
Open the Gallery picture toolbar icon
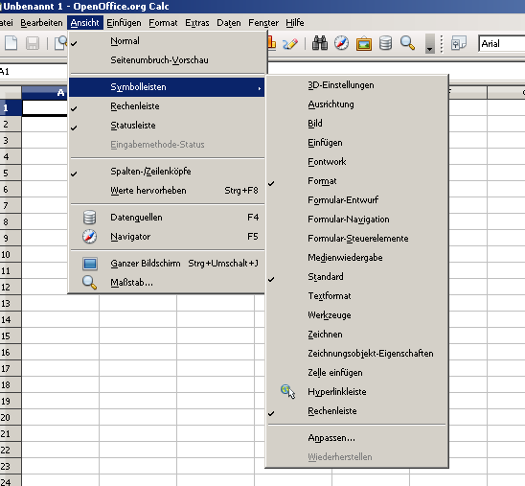coord(364,43)
